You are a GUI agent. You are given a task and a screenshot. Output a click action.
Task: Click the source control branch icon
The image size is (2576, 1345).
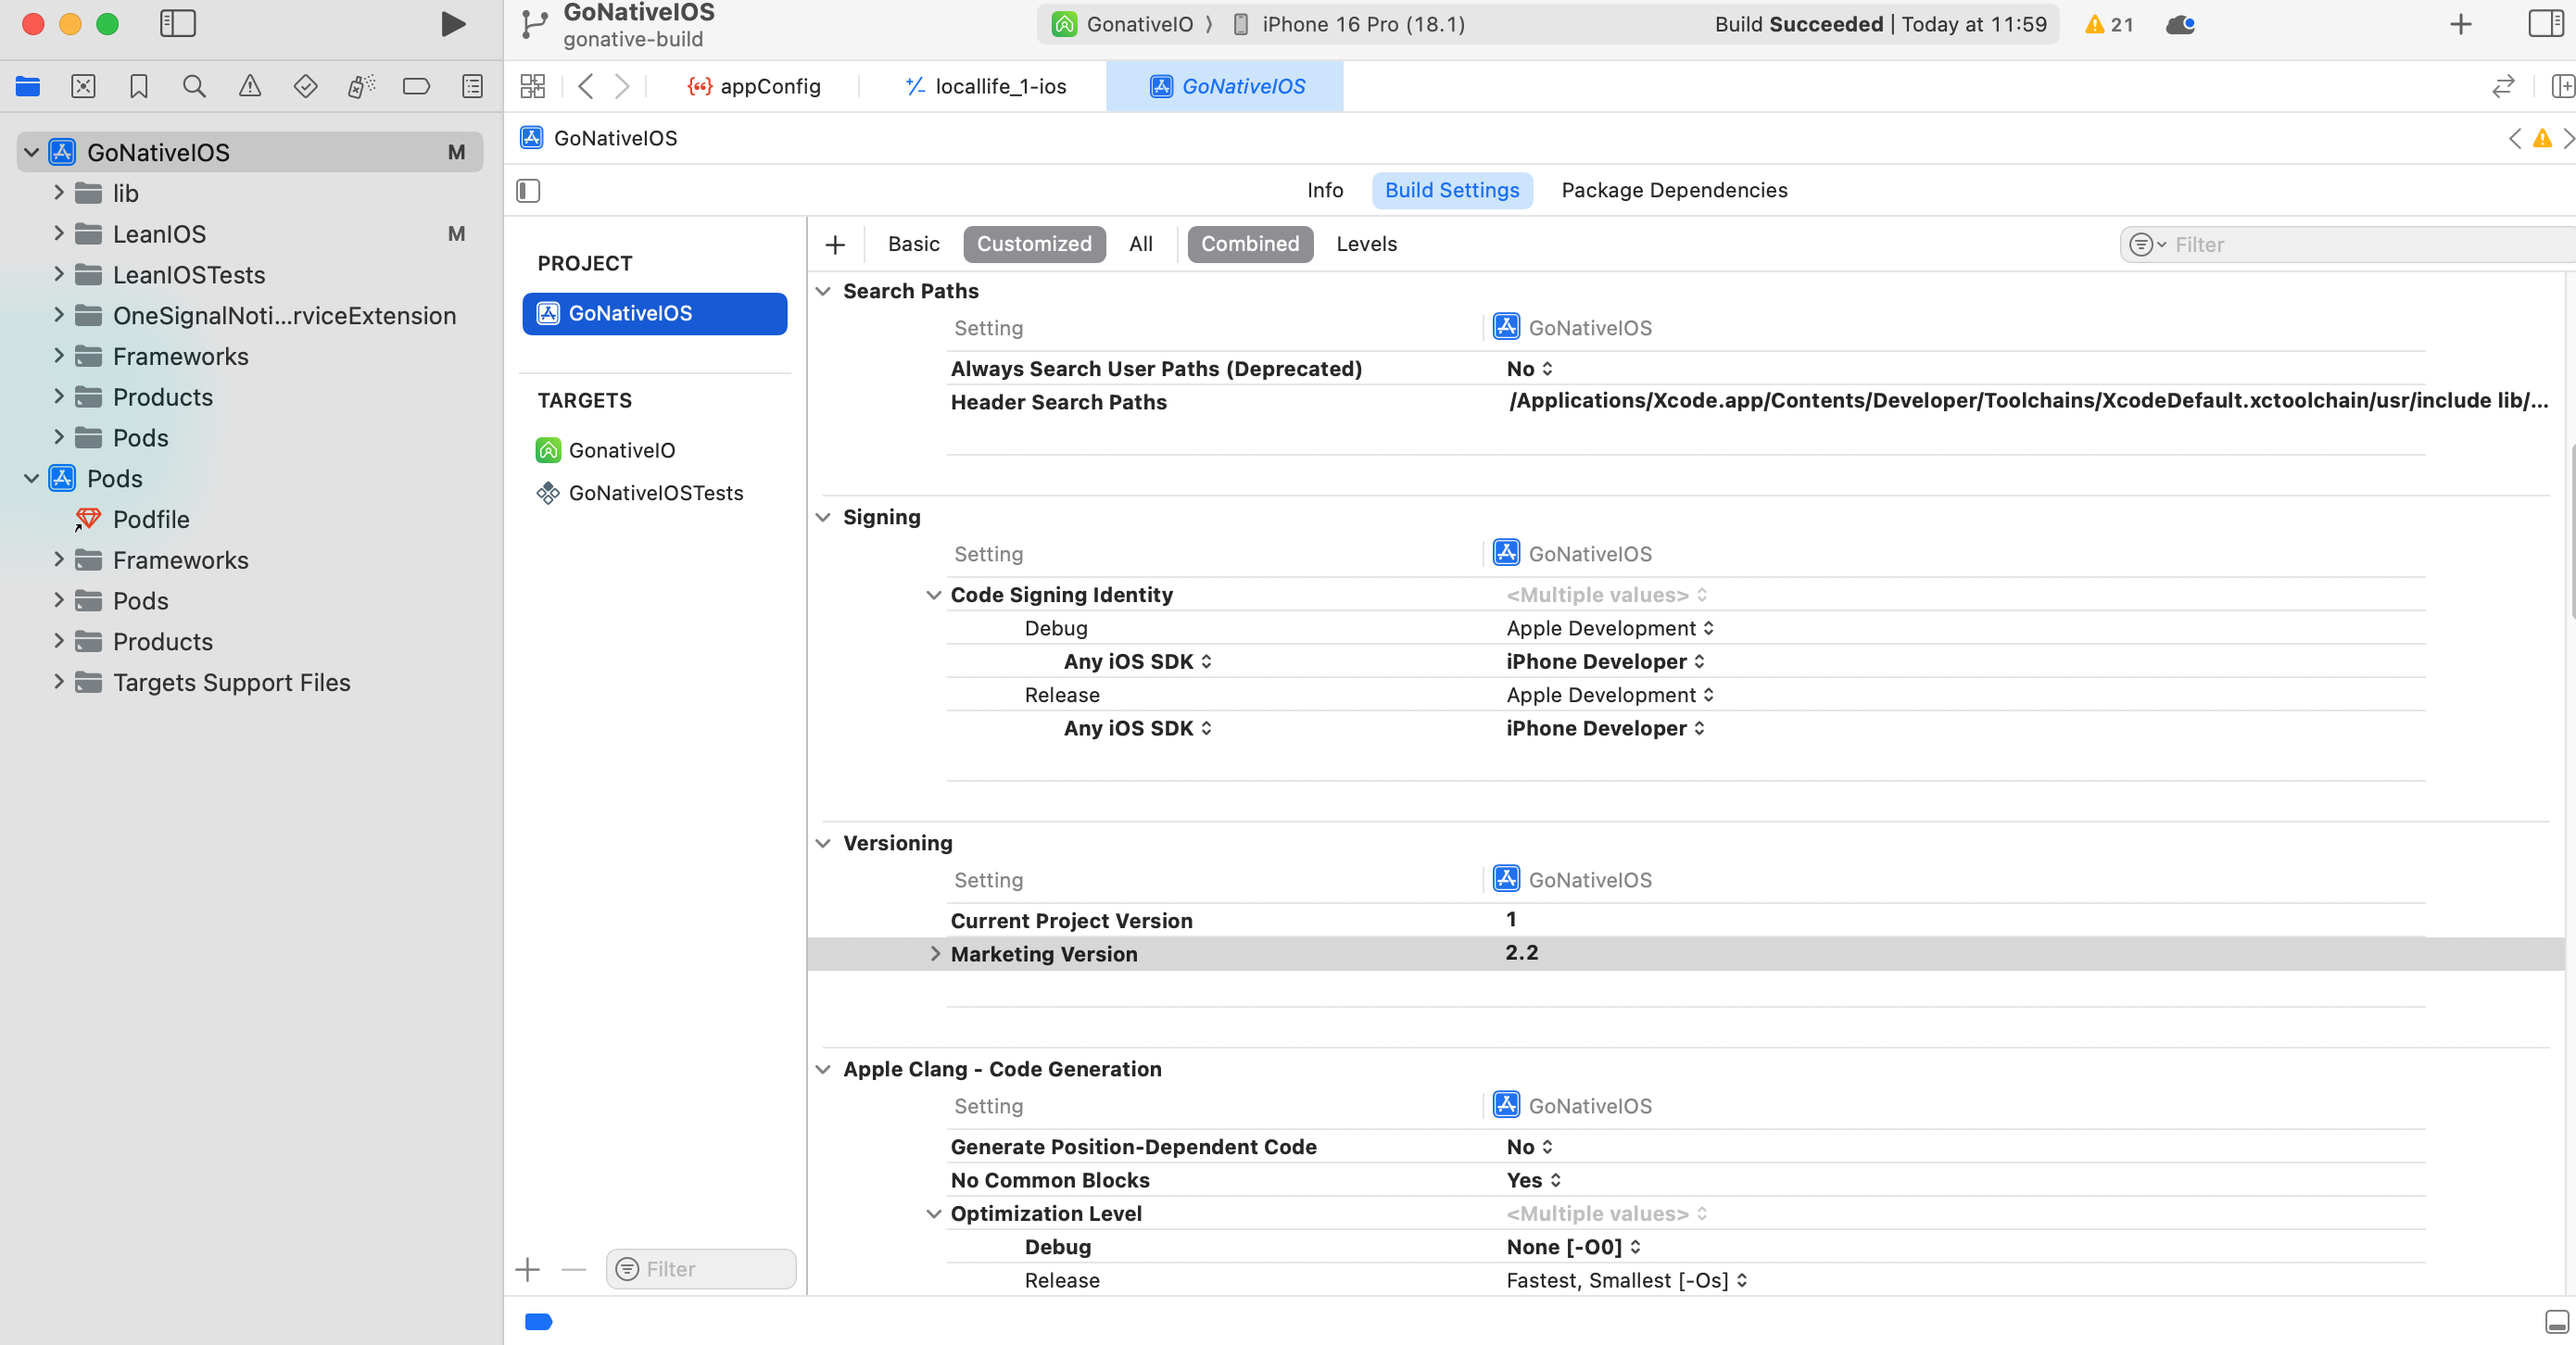coord(534,25)
